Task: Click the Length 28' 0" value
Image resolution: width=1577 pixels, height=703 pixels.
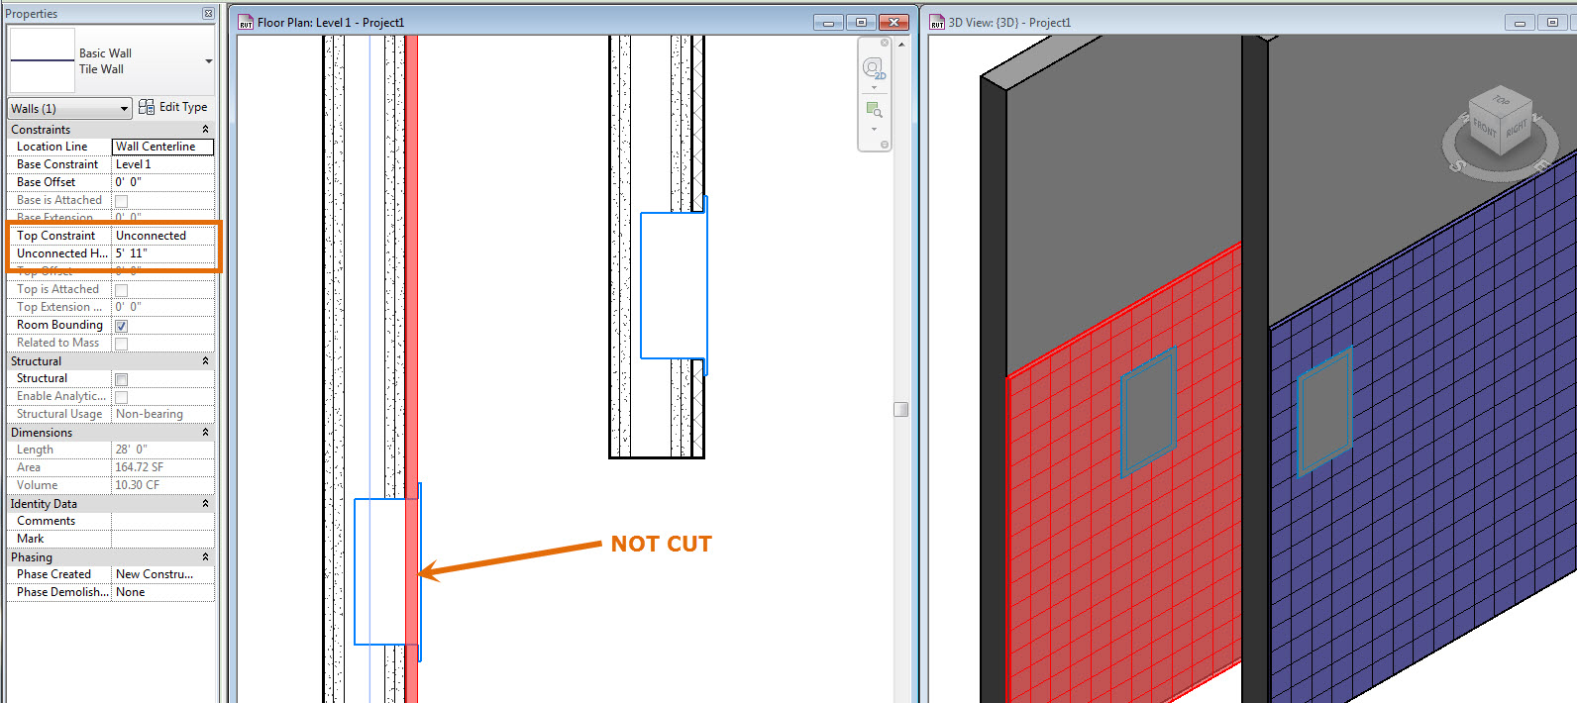Action: click(162, 450)
